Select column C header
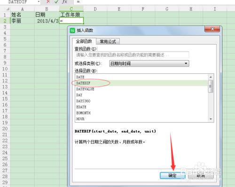Image resolution: width=235 pixels, height=187 pixels. click(71, 9)
